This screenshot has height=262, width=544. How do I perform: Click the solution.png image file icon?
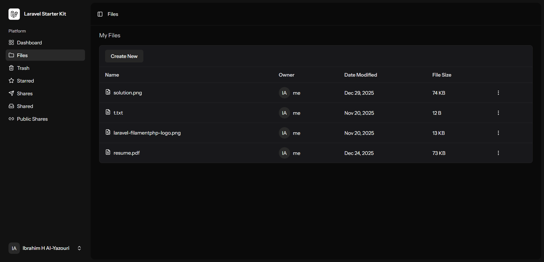108,92
